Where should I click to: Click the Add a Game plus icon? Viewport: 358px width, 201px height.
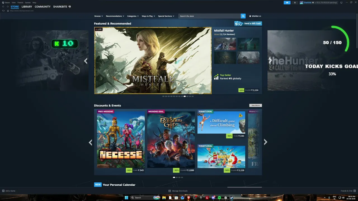pyautogui.click(x=3, y=191)
